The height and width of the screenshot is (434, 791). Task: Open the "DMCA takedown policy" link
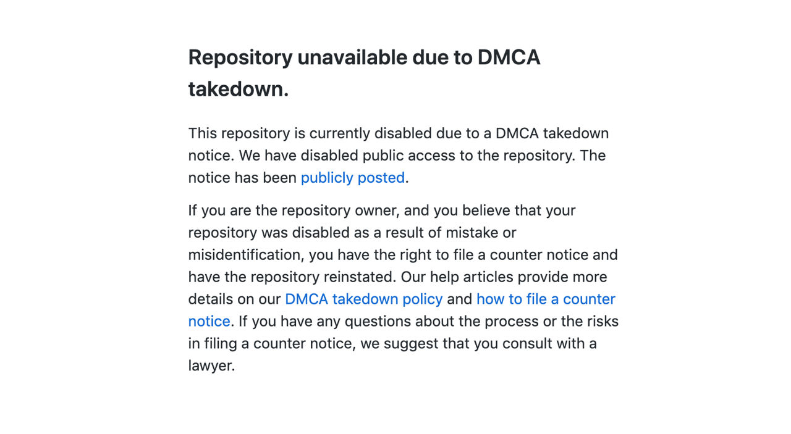coord(363,299)
